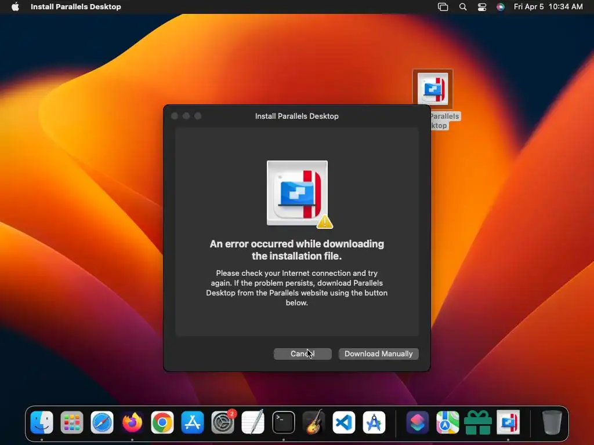Click the Cancel button in installer dialog
Viewport: 594px width, 445px height.
click(x=302, y=354)
